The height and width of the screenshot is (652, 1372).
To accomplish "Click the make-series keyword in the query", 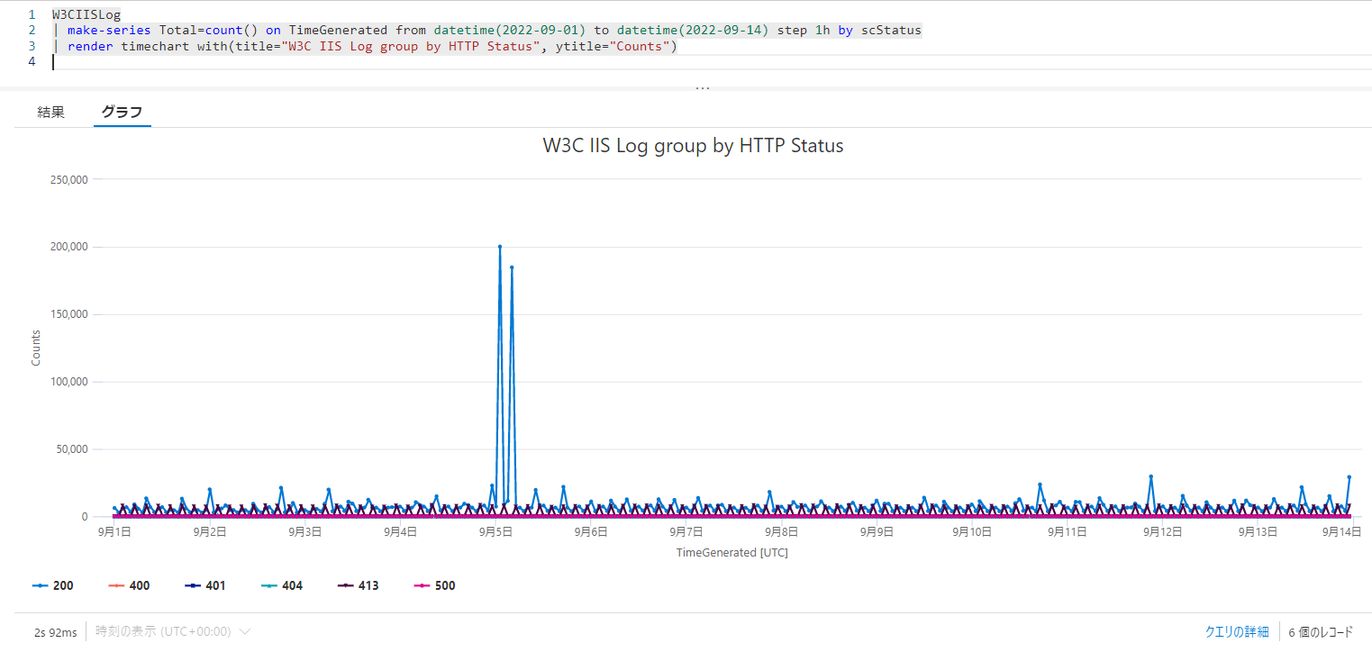I will pyautogui.click(x=109, y=30).
